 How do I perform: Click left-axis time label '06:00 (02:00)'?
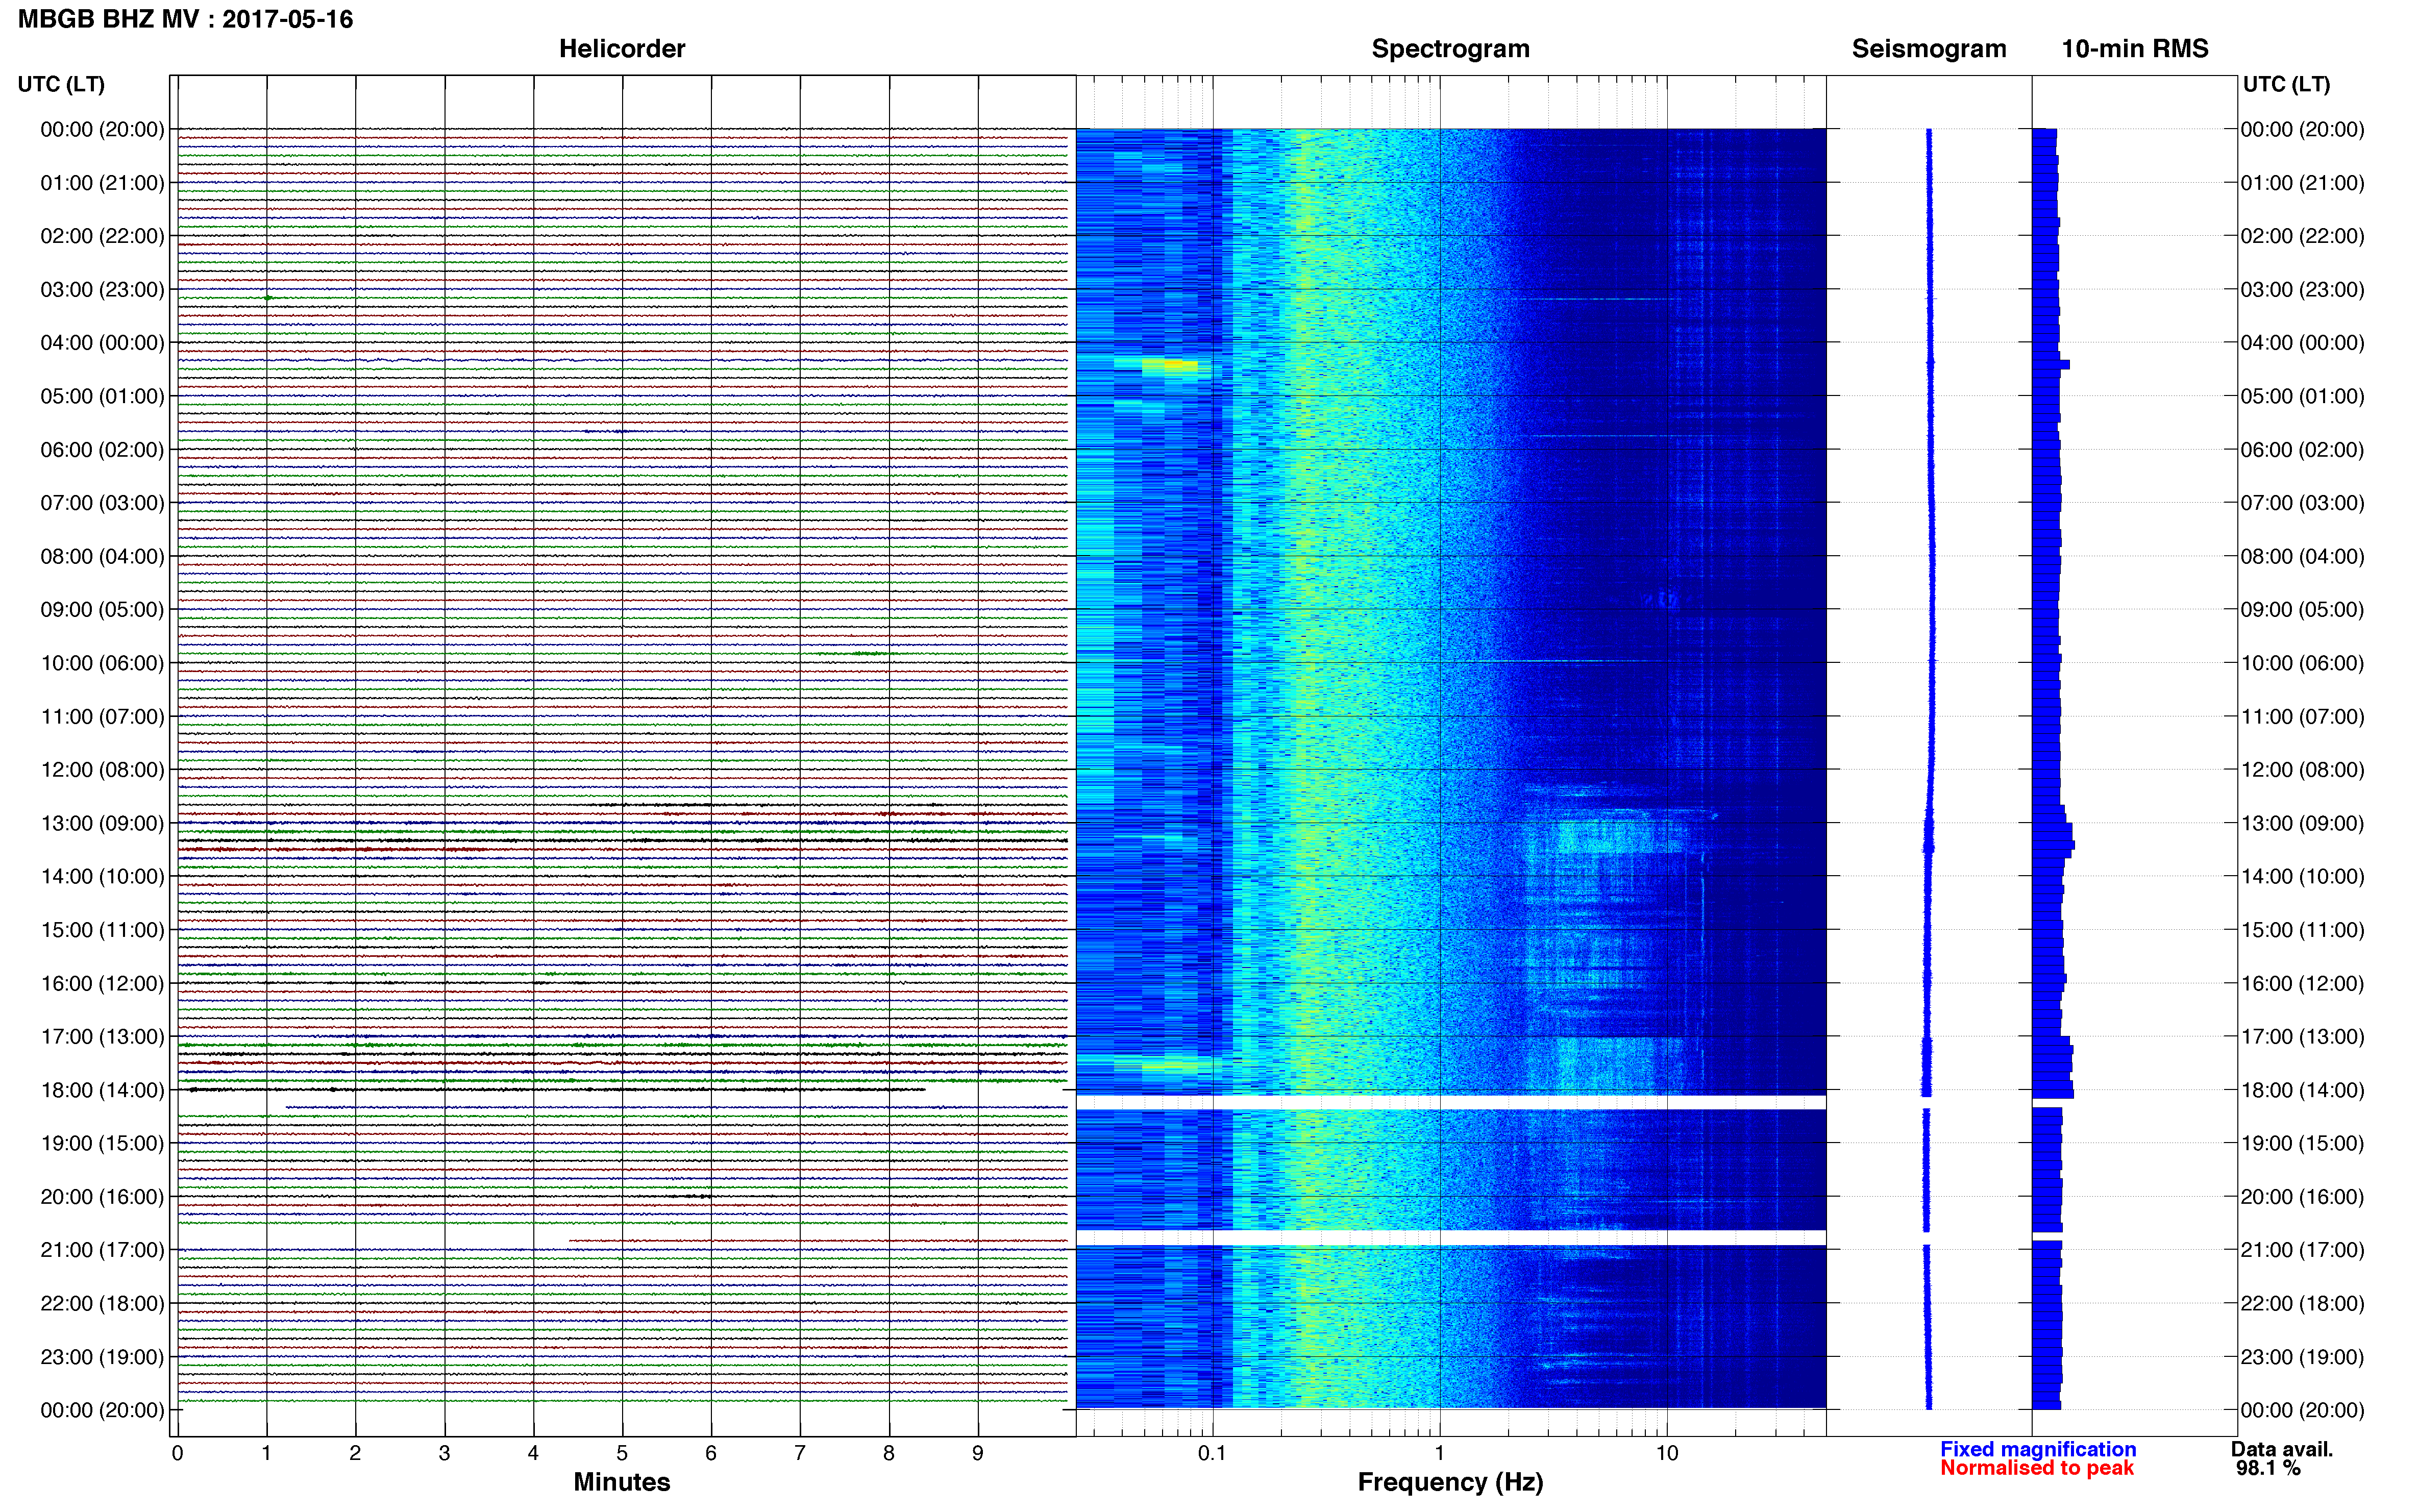[102, 450]
